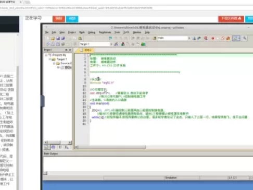Viewport: 253px width, 190px height.
Task: Toggle the comment block fold at line 1
Action: tap(88, 55)
